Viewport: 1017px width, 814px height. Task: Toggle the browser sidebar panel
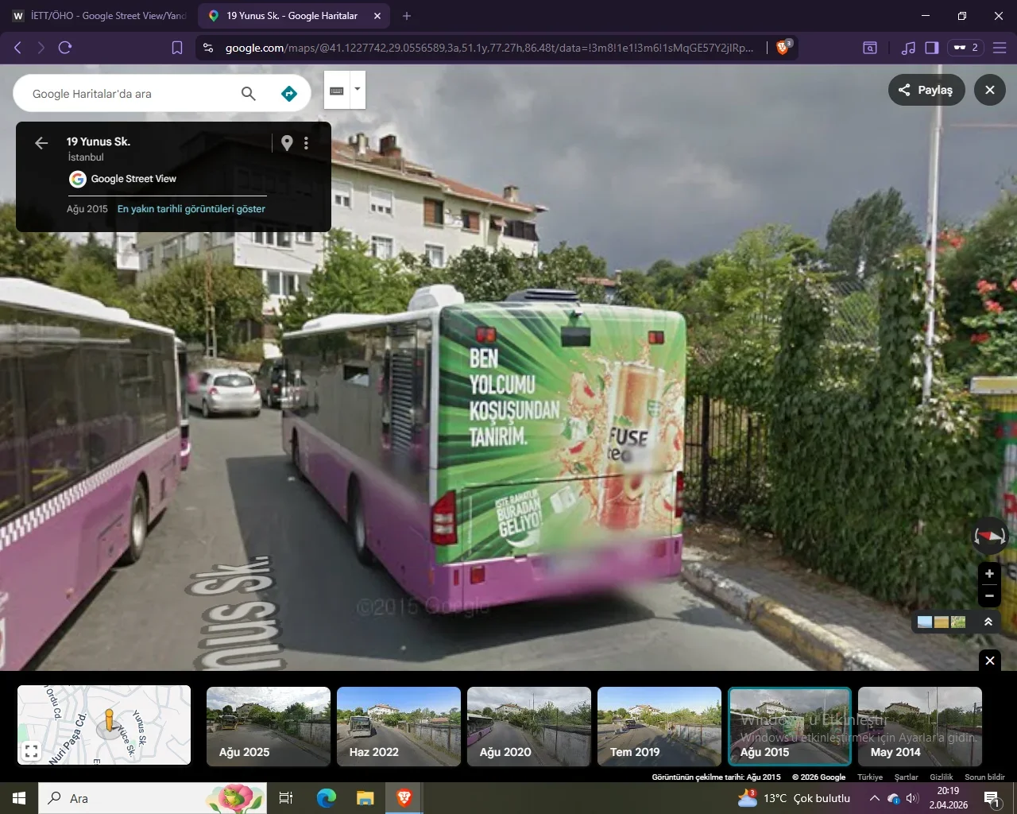click(x=932, y=48)
